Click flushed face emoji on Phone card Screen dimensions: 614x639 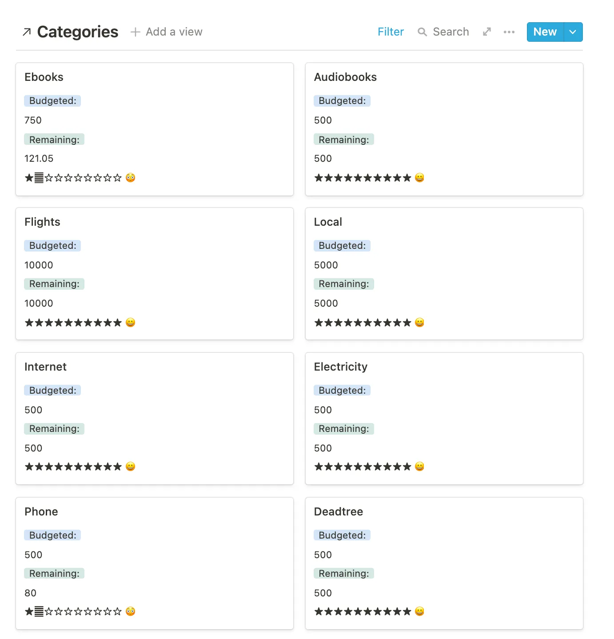[130, 611]
